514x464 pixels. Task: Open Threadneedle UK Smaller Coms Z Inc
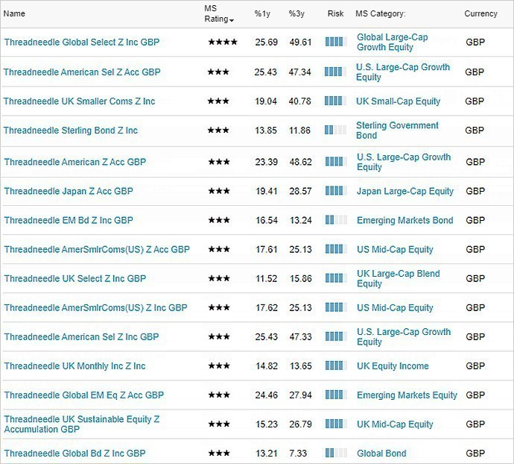(x=79, y=101)
